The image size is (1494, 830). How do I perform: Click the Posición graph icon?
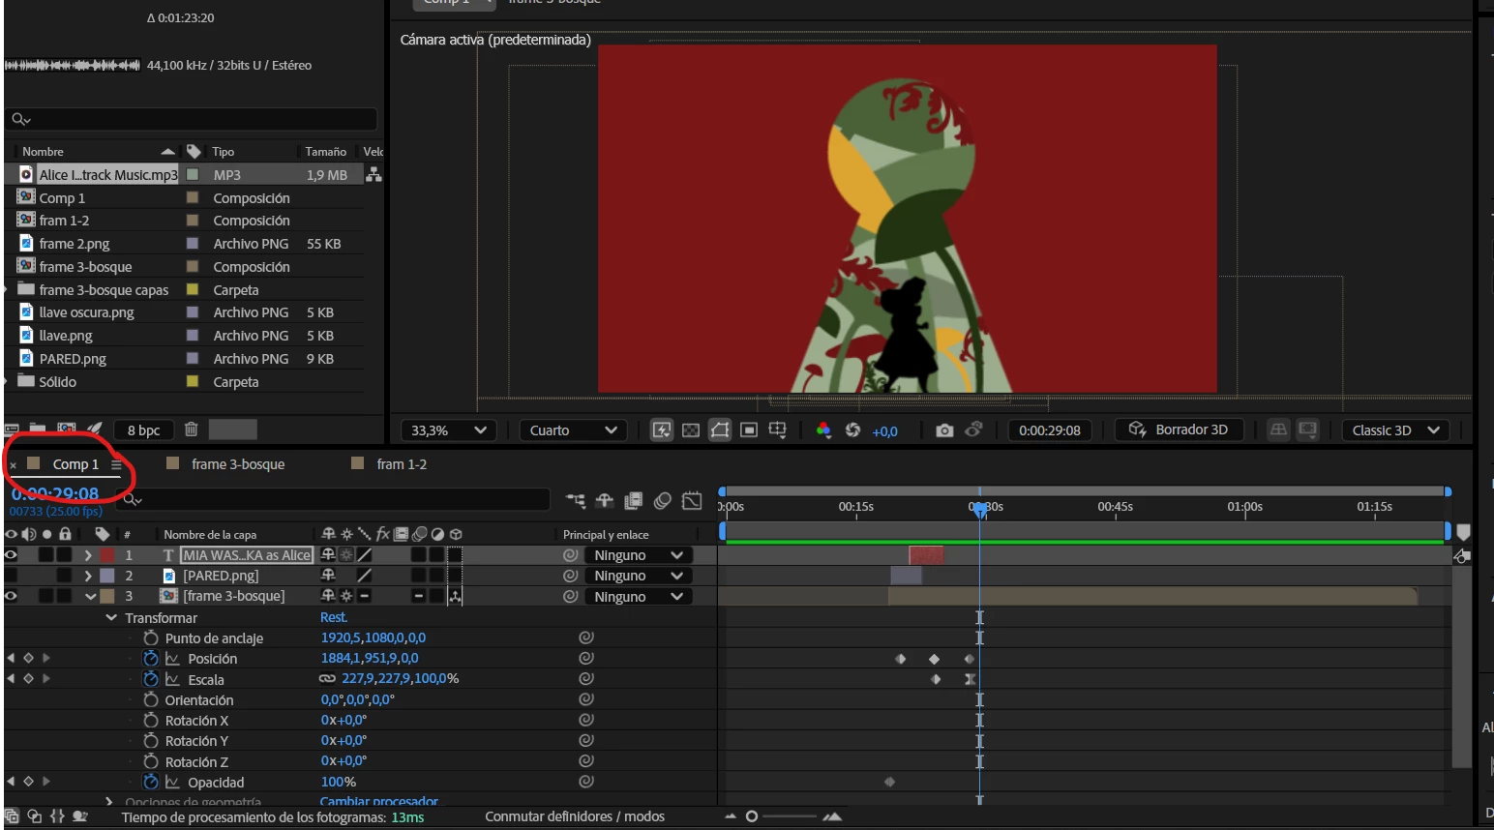(172, 658)
